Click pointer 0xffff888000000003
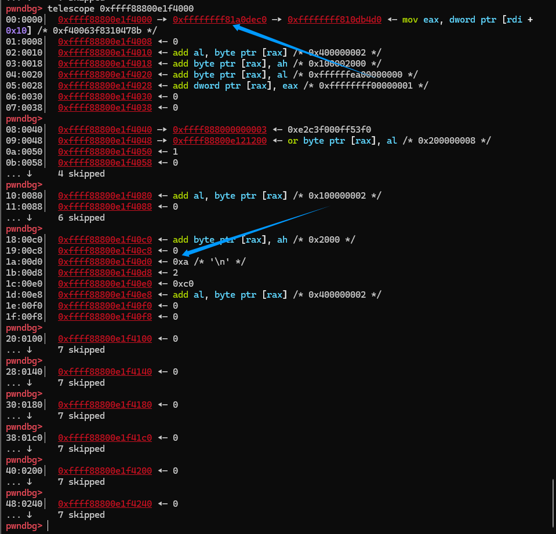 click(x=220, y=129)
